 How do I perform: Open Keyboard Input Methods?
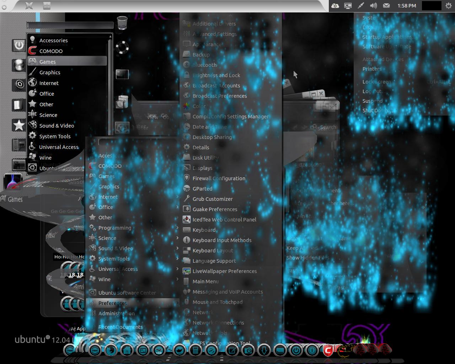(x=231, y=240)
